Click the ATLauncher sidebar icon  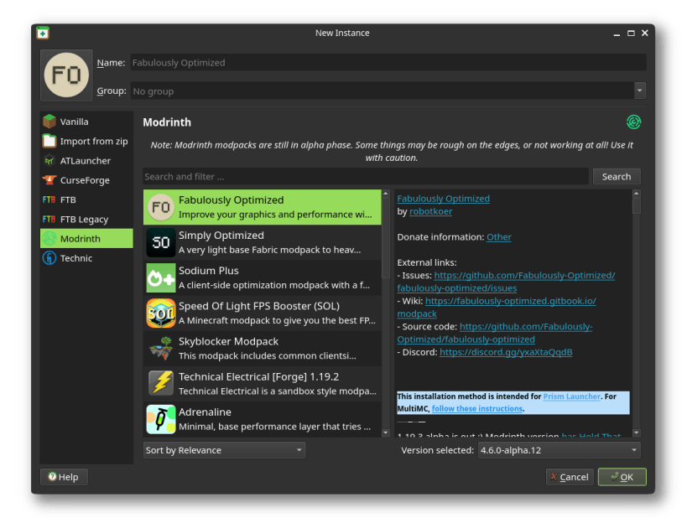click(49, 160)
